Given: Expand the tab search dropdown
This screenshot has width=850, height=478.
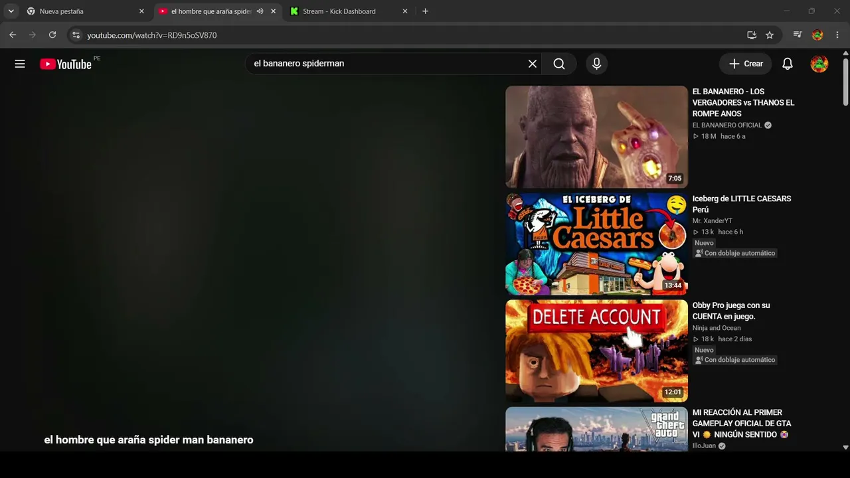Looking at the screenshot, I should point(11,11).
